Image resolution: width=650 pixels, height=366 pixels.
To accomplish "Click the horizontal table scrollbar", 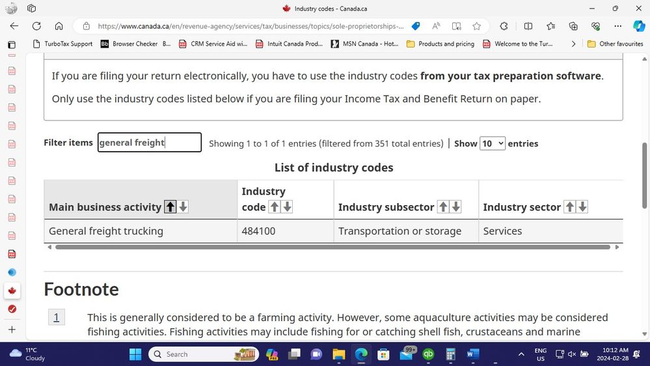I will tap(332, 247).
